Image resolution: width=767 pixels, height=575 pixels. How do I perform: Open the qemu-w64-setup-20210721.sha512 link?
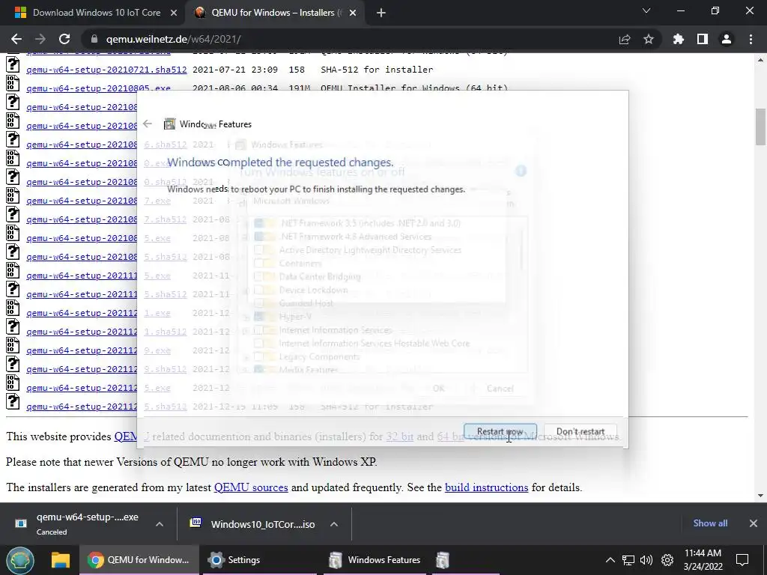[x=106, y=70]
